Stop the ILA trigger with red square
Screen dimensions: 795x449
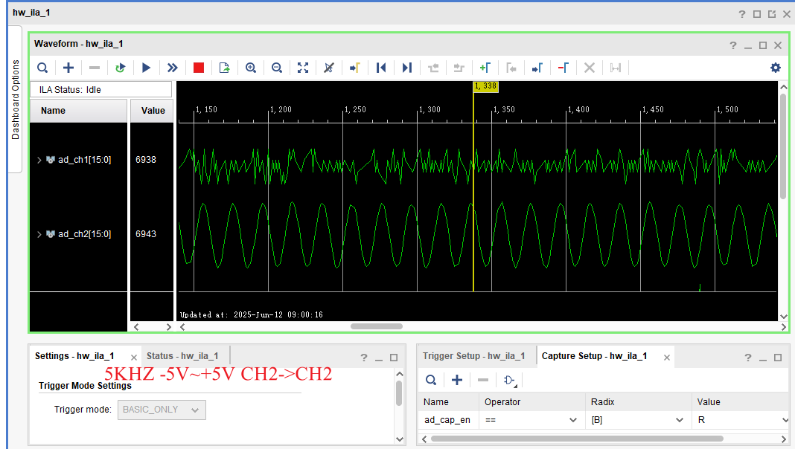pos(199,68)
